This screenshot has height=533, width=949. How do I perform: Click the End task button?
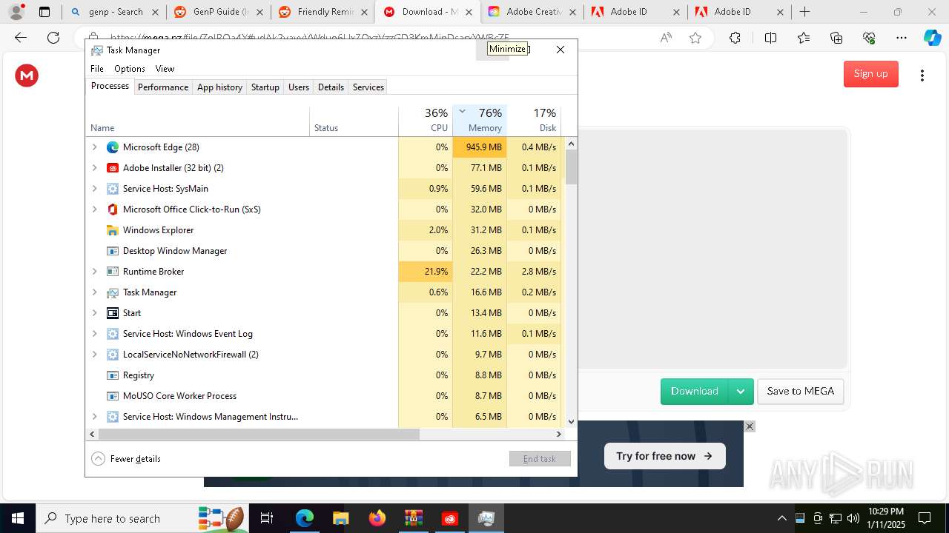[540, 459]
